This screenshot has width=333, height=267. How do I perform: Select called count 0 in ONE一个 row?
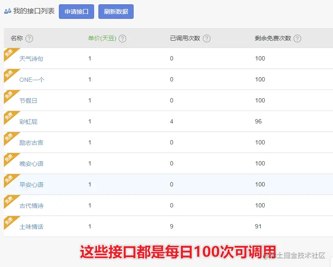(171, 79)
